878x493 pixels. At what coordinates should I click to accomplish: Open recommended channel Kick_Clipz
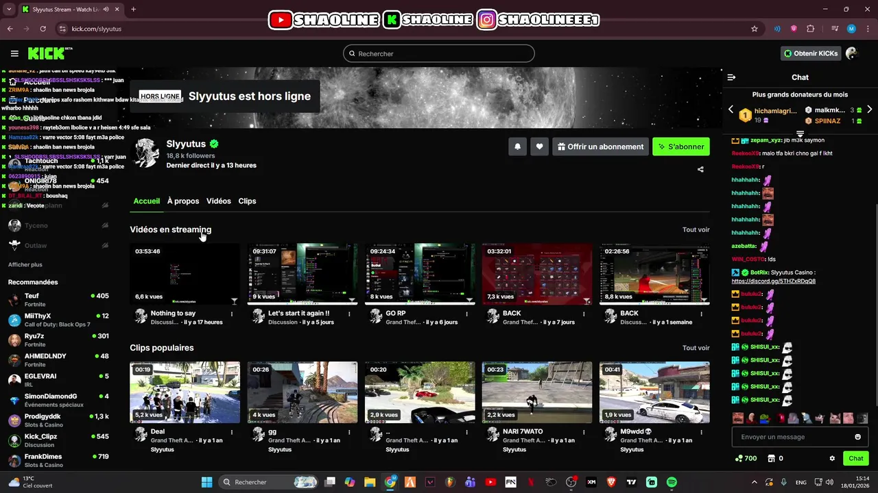pyautogui.click(x=58, y=440)
